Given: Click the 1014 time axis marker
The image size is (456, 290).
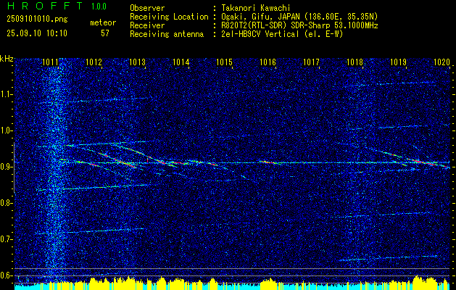Looking at the screenshot, I should (x=181, y=62).
